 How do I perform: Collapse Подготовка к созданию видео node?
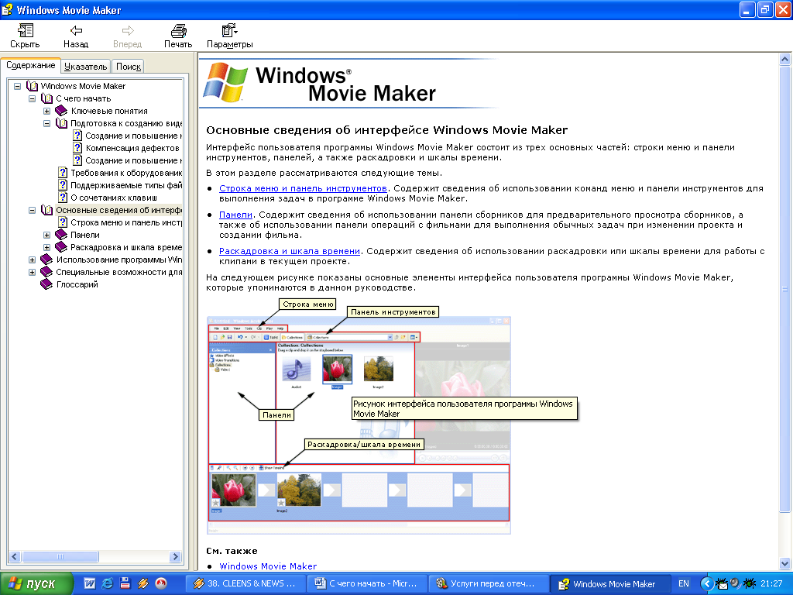pyautogui.click(x=46, y=123)
